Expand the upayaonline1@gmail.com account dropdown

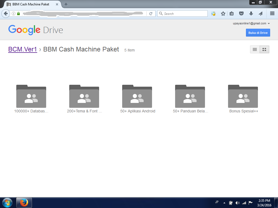point(251,23)
